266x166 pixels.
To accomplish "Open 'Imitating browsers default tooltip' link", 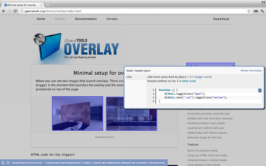I will 207,160.
